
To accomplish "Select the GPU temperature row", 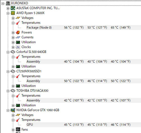I will tap(83, 125).
